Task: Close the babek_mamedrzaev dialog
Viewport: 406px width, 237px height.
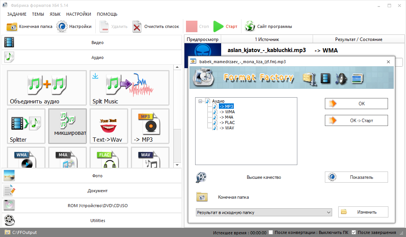Action: (x=388, y=62)
